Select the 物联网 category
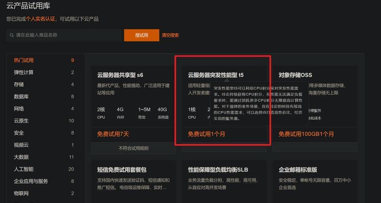The height and width of the screenshot is (203, 381). pos(21,193)
